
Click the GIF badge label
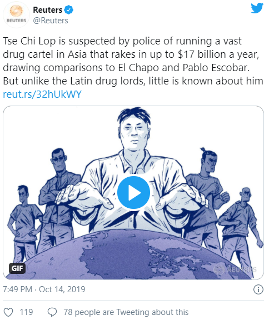tap(17, 268)
